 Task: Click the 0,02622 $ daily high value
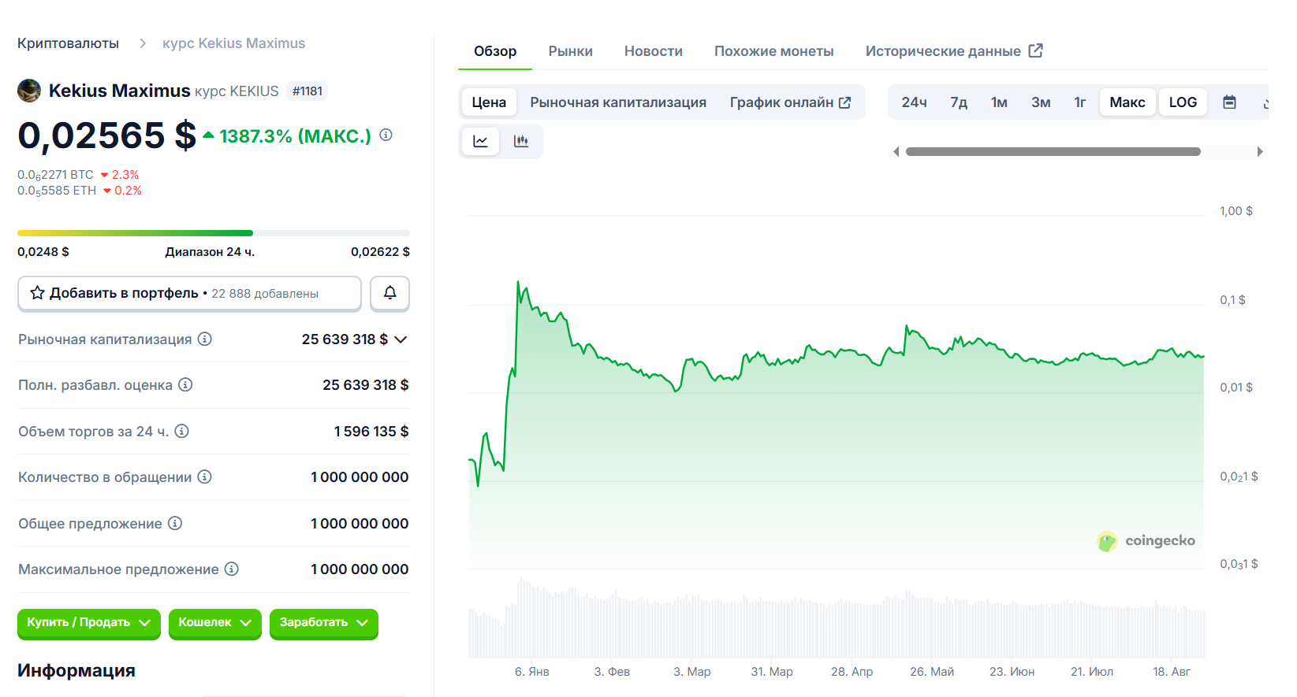(380, 252)
